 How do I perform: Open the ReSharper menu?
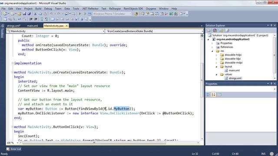click(115, 9)
